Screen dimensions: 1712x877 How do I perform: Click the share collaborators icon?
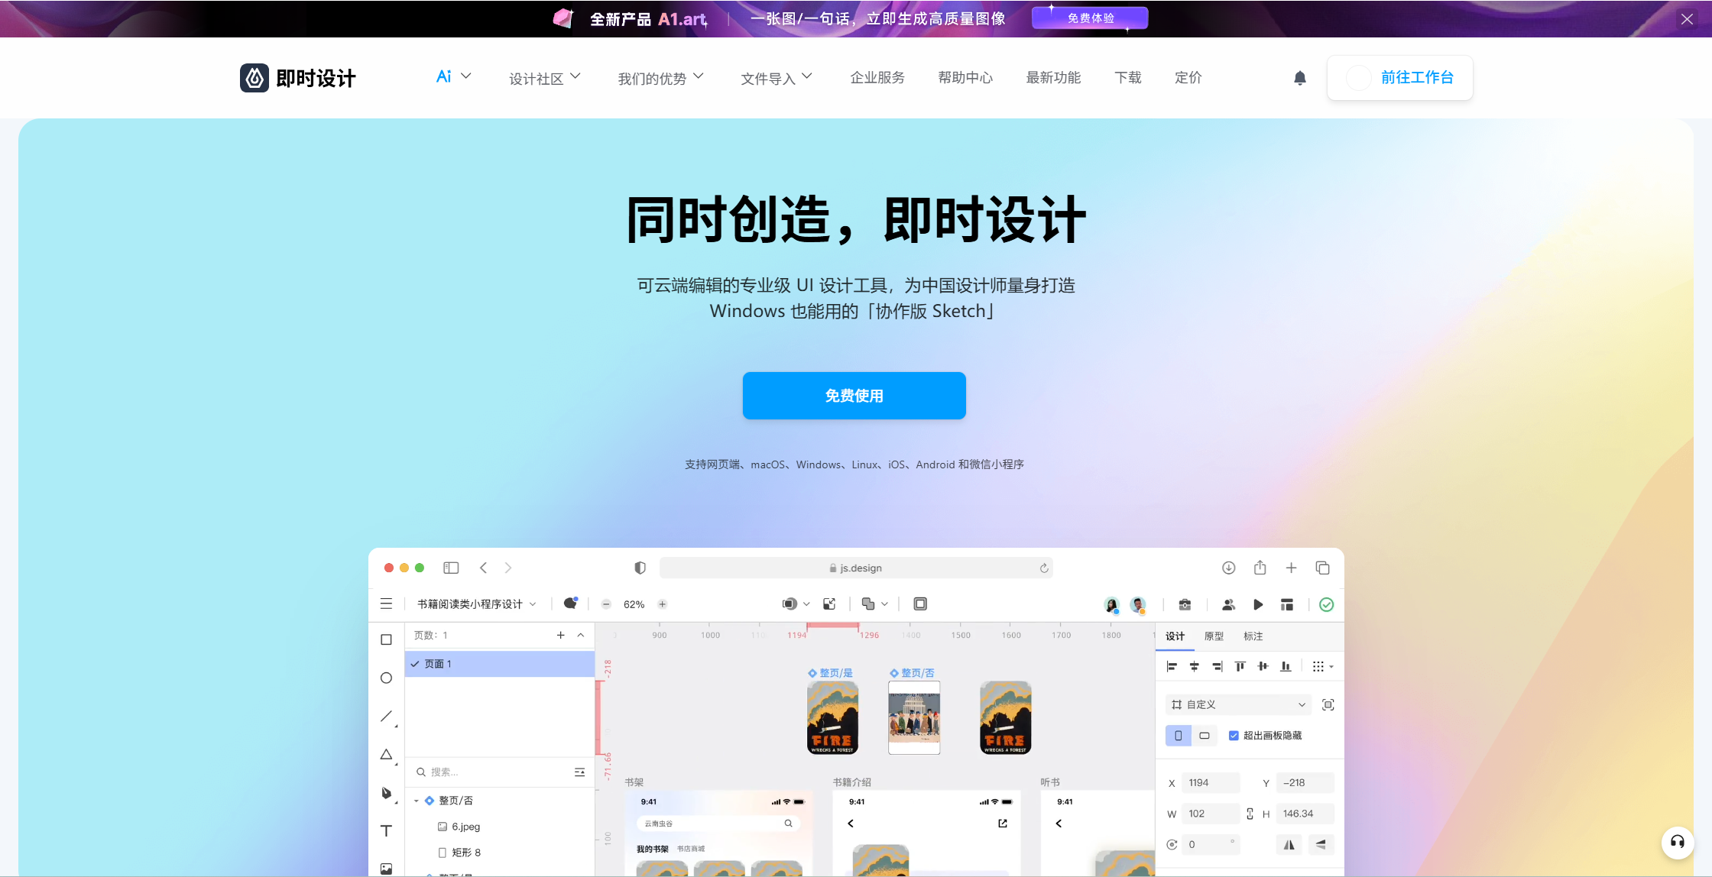1228,604
